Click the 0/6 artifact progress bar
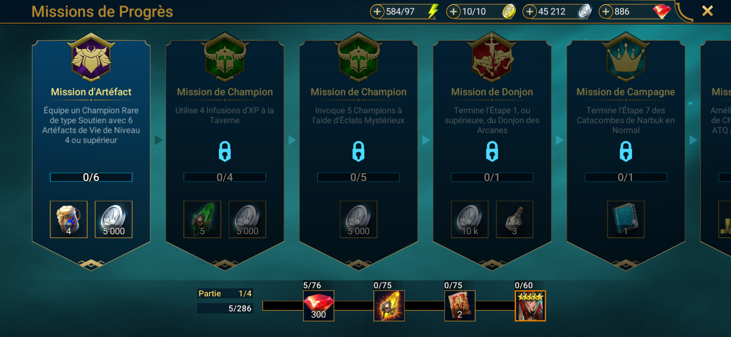Image resolution: width=731 pixels, height=337 pixels. point(91,177)
